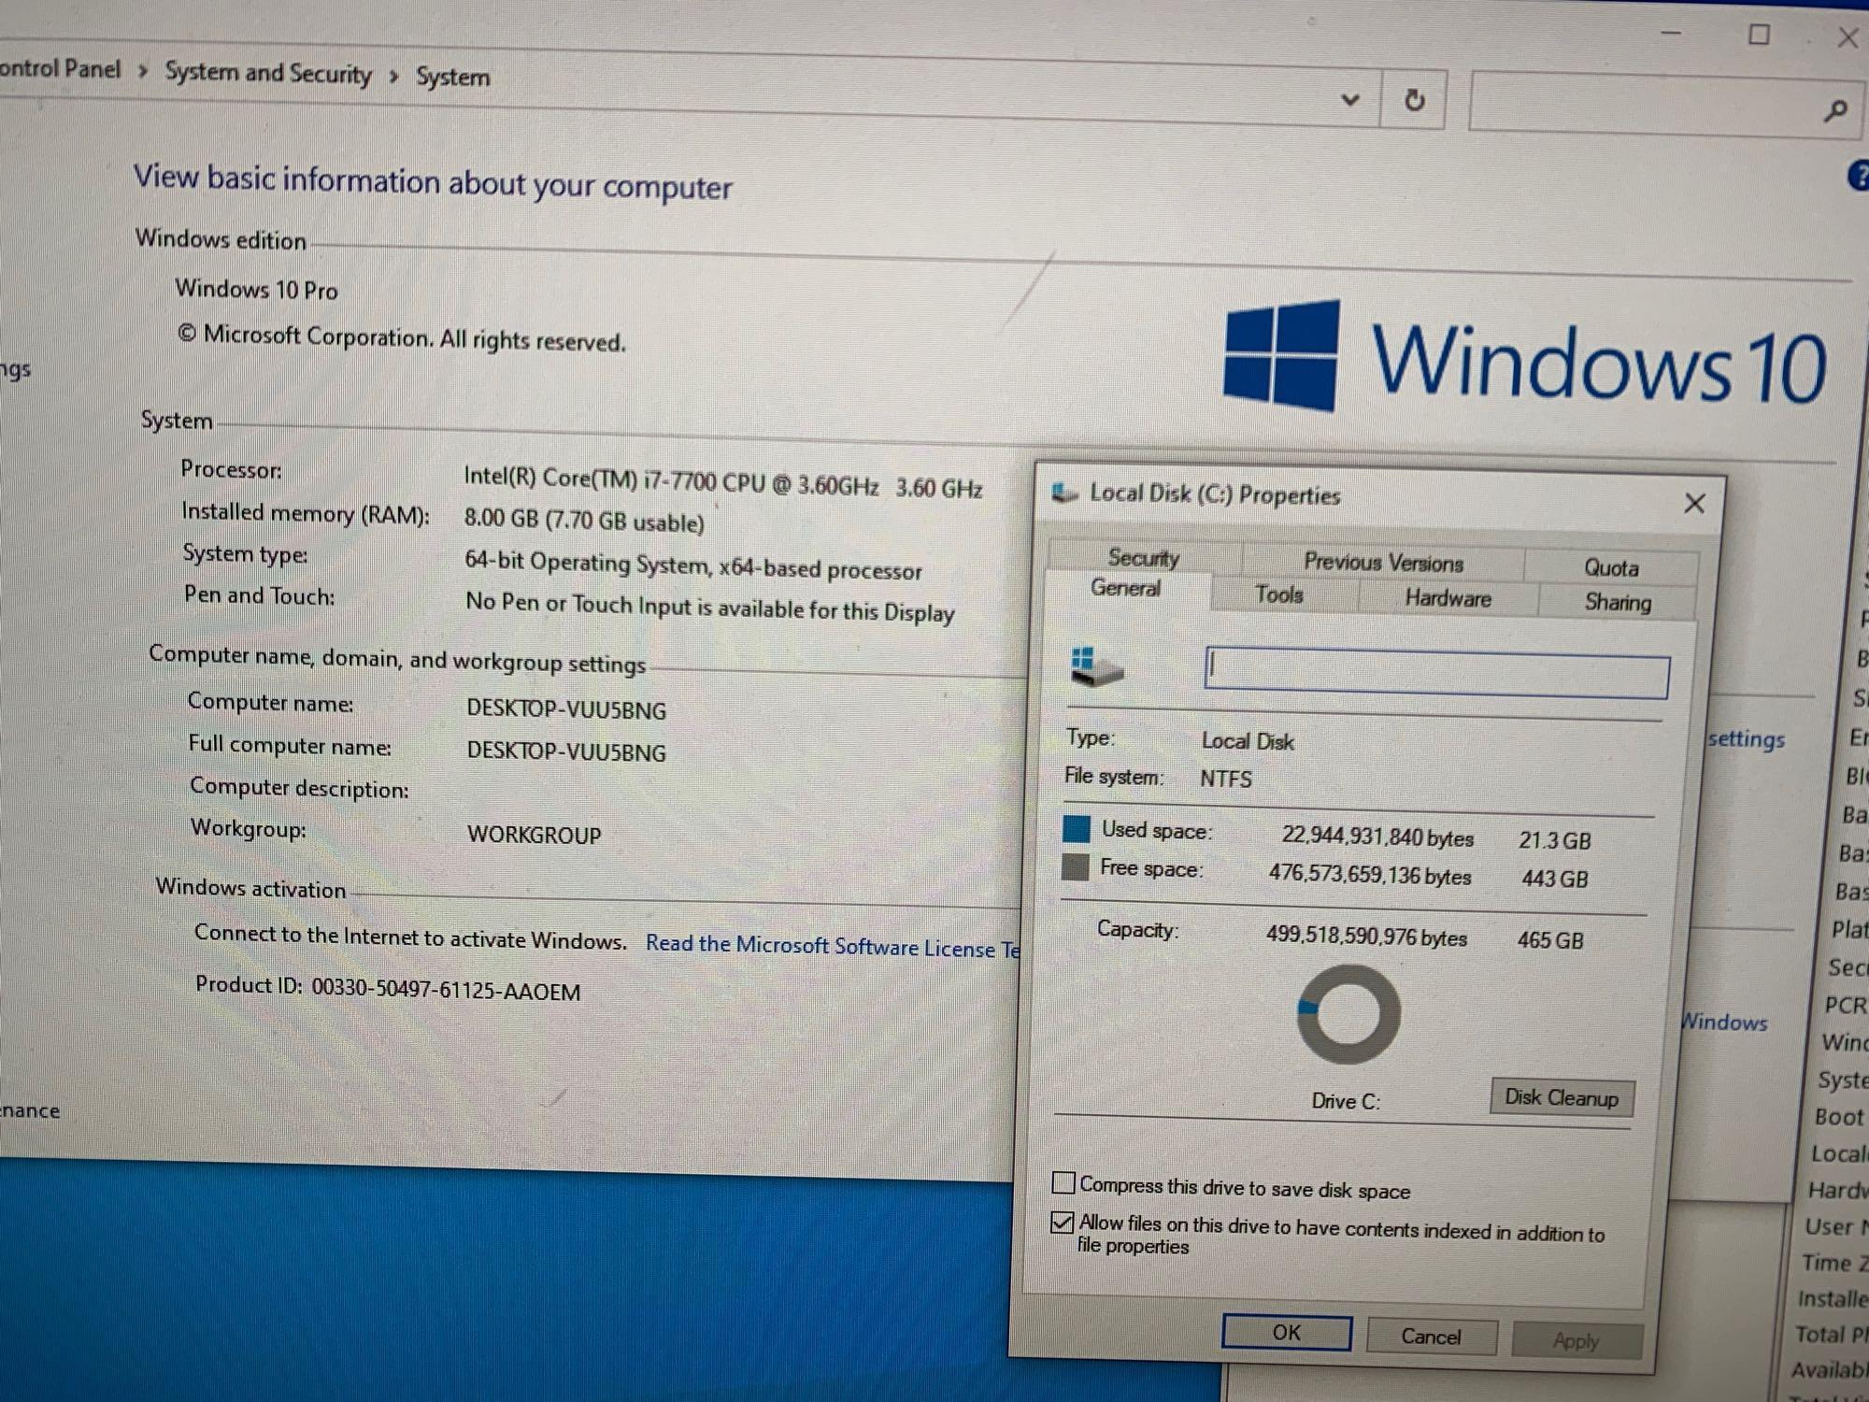Click the 22,944,931,840 bytes used value

pos(1377,836)
